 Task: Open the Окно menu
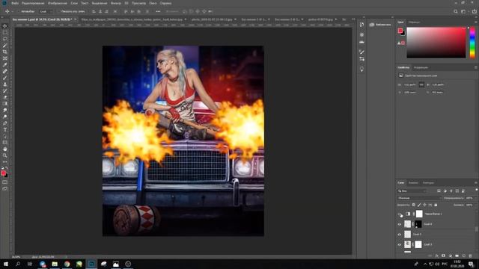[x=153, y=3]
